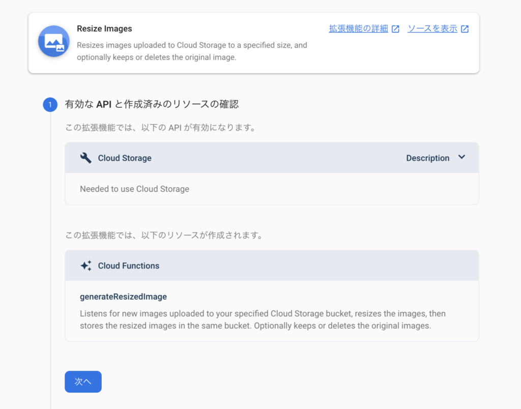Click the Cloud Storage header label
Image resolution: width=521 pixels, height=409 pixels.
pyautogui.click(x=125, y=158)
